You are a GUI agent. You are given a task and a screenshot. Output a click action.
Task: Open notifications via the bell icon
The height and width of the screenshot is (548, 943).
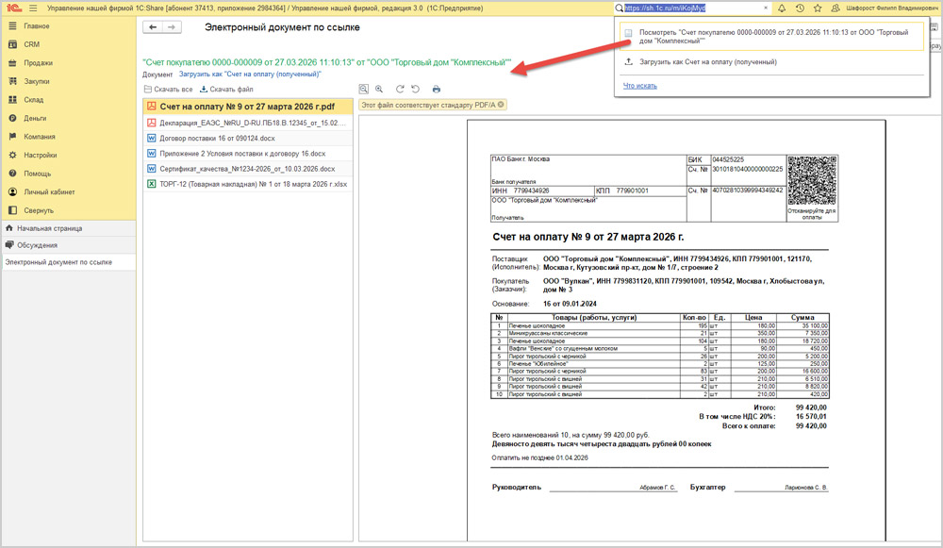[x=782, y=8]
